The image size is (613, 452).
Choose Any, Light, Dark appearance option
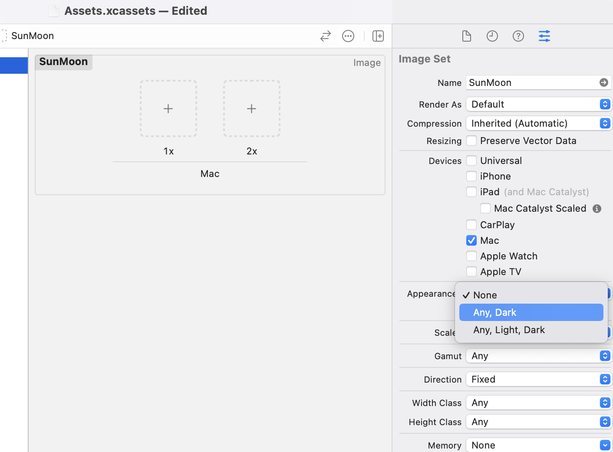point(509,330)
